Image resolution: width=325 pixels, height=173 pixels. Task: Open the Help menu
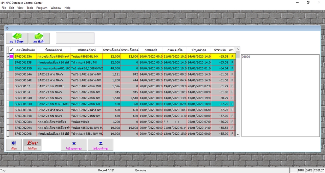(x=67, y=8)
